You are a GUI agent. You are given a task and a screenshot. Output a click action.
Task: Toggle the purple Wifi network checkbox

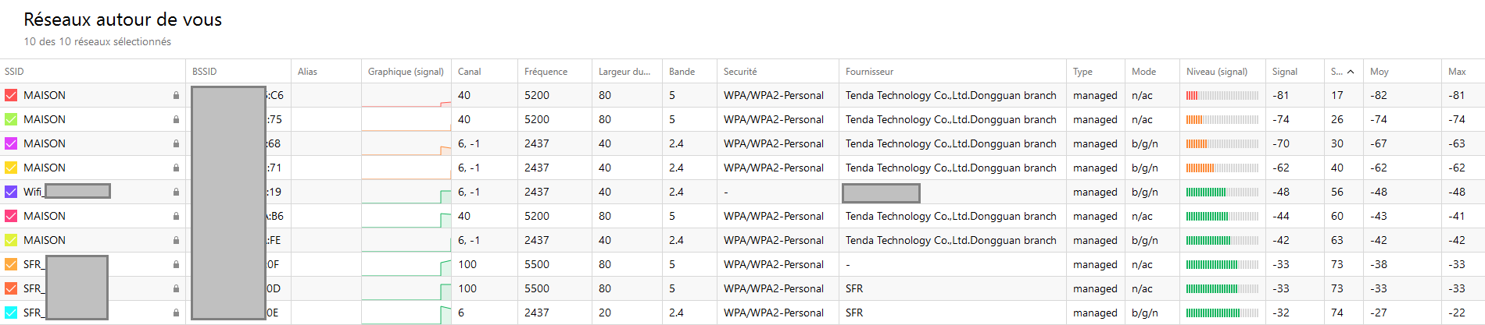click(11, 192)
